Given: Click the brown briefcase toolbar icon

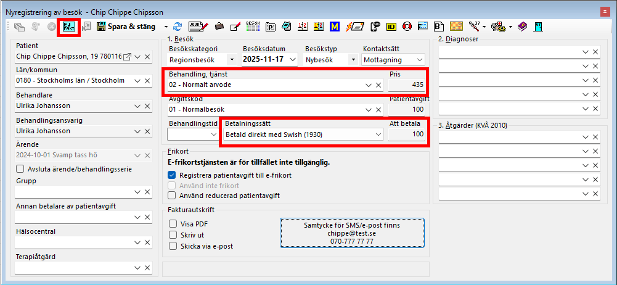Looking at the screenshot, I should [x=219, y=27].
